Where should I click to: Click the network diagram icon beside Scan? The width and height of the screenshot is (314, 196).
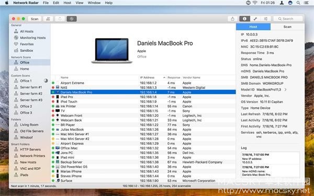pyautogui.click(x=48, y=19)
